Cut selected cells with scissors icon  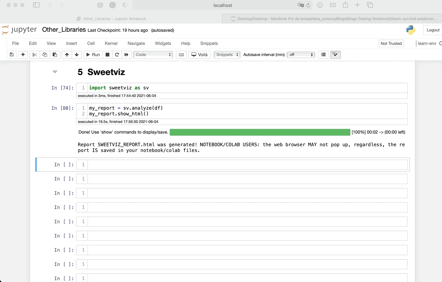coord(35,55)
